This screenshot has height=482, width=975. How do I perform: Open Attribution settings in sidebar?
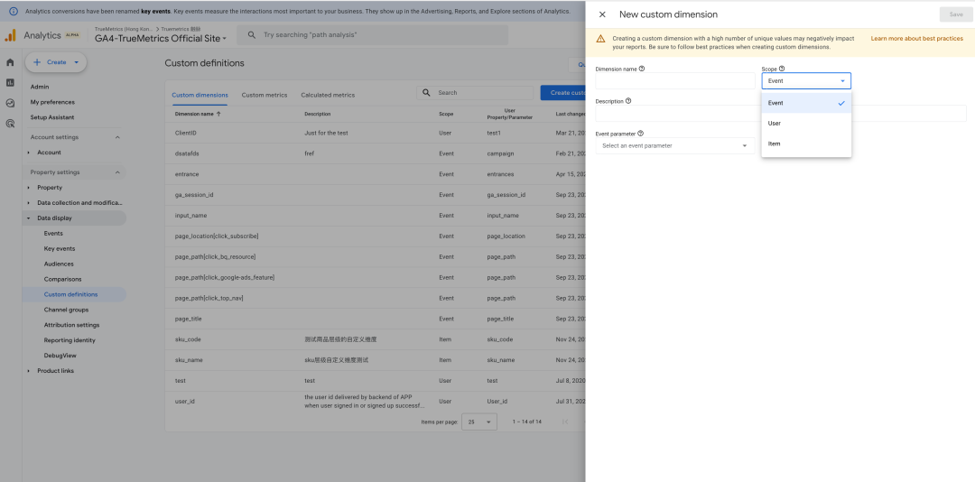[x=71, y=325]
